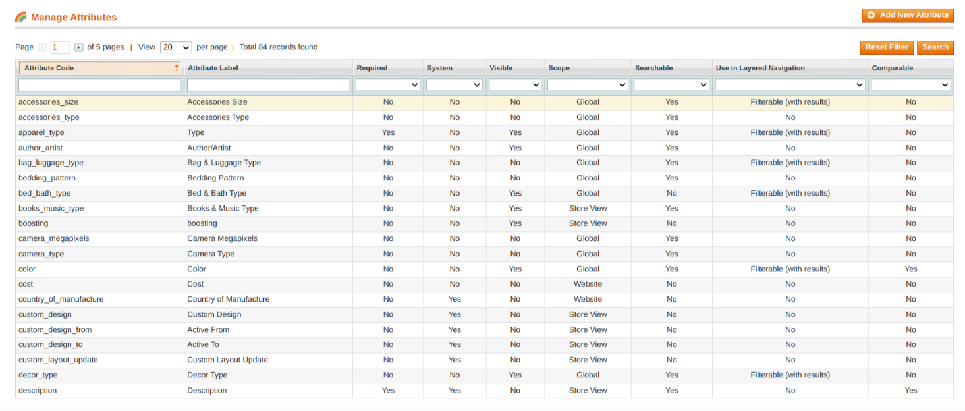Open the per page View dropdown
Image resolution: width=965 pixels, height=411 pixels.
click(x=175, y=47)
